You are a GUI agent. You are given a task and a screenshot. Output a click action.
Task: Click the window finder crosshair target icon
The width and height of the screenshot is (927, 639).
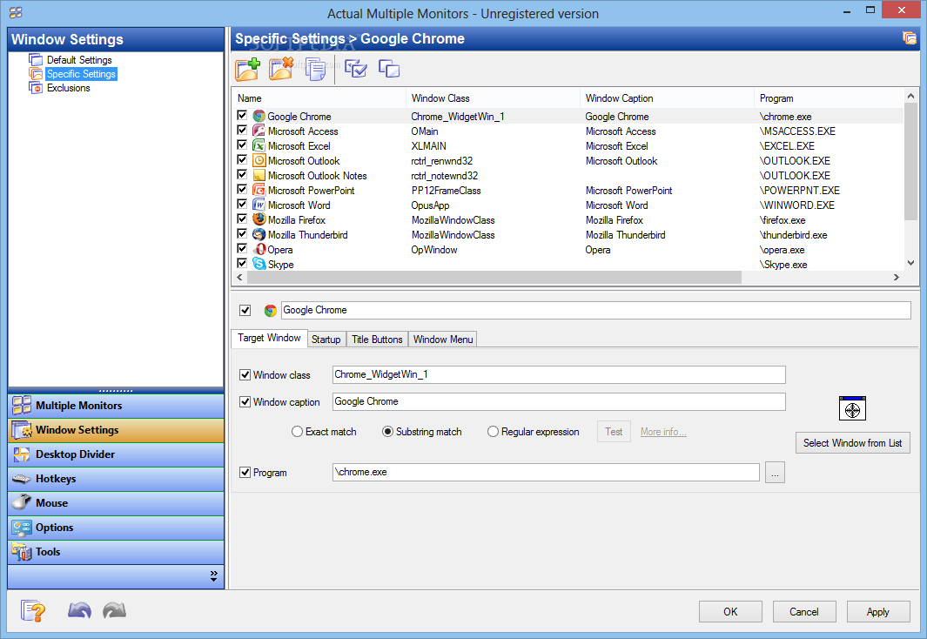(x=852, y=408)
